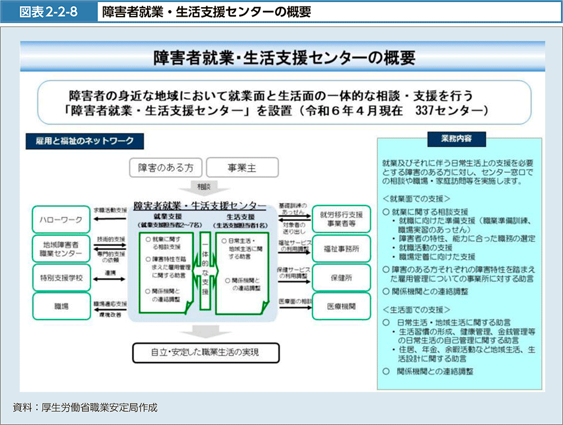Click the 障害のある方 box
Screen dimensions: 563x425
pyautogui.click(x=166, y=168)
